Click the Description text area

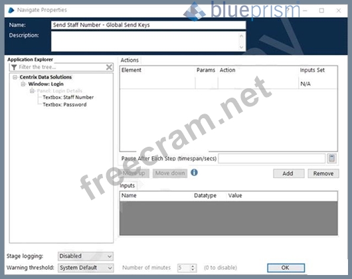[148, 42]
